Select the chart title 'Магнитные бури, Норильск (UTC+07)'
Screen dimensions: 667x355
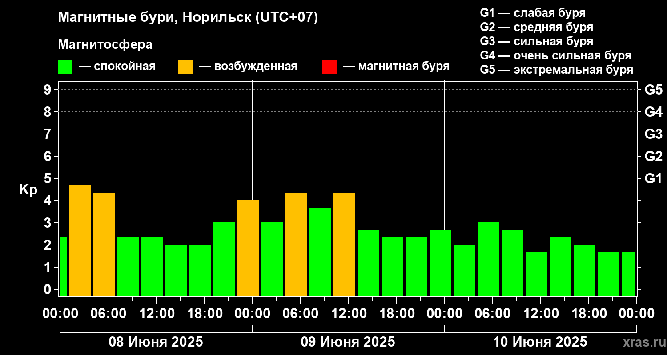tap(188, 18)
